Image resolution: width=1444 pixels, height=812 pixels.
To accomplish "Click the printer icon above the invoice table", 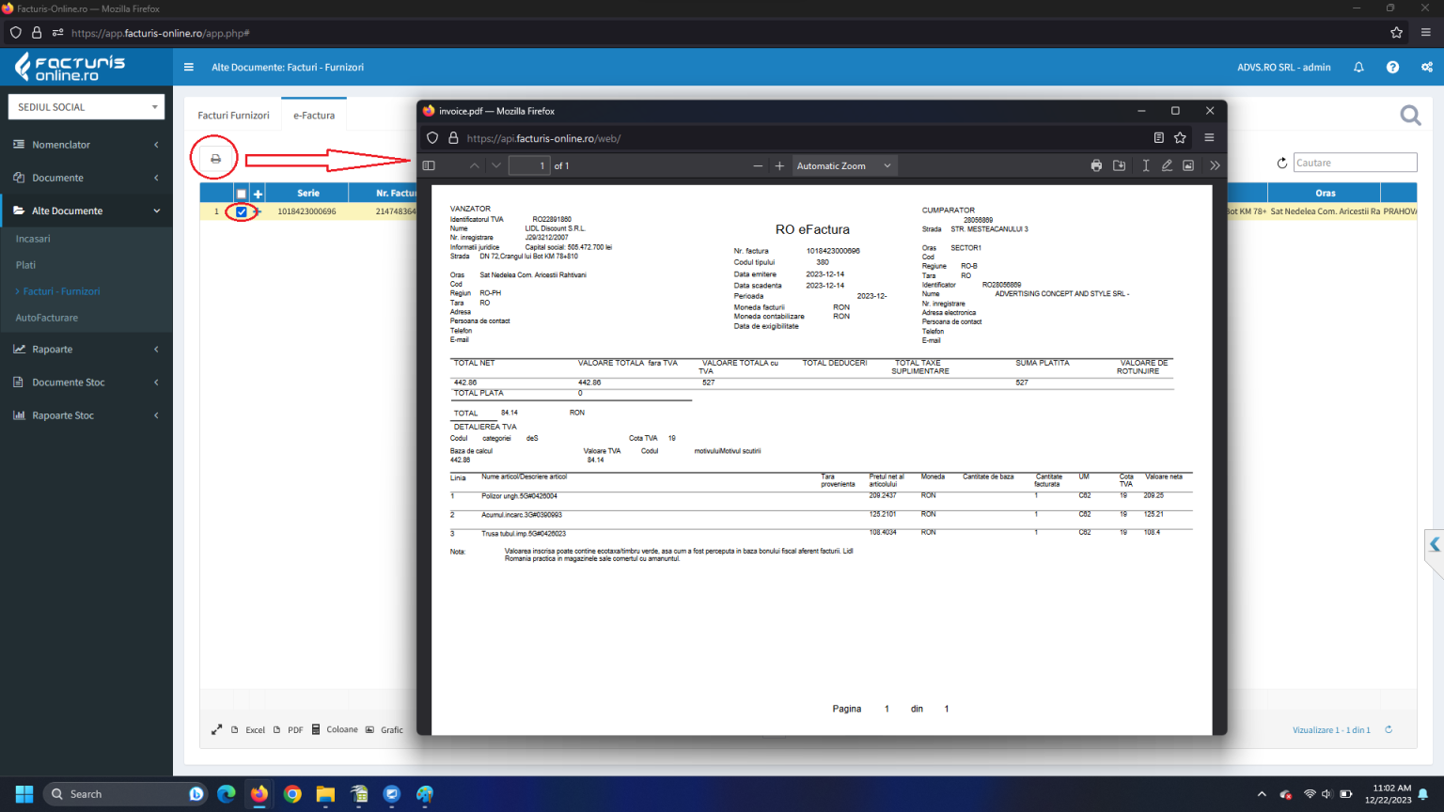I will [x=215, y=159].
